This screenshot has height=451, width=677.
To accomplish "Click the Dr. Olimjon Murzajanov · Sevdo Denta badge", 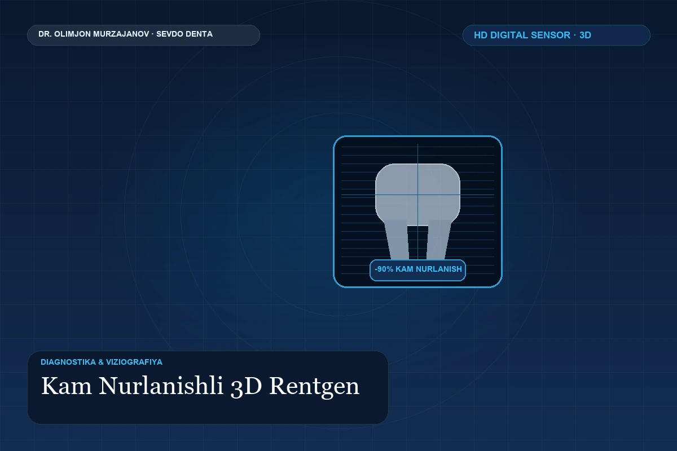I will click(143, 35).
